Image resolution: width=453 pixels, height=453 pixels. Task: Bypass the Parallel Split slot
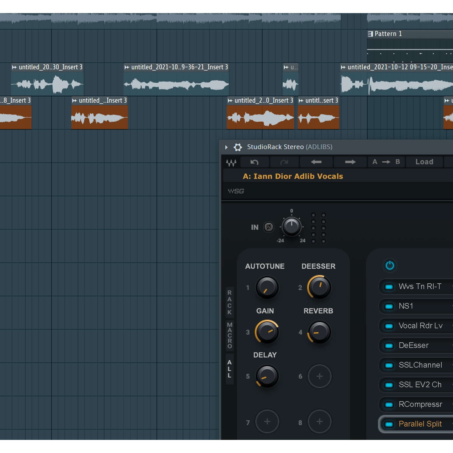click(389, 424)
